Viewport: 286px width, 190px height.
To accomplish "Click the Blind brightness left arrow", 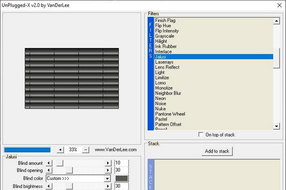I will (x=49, y=186).
